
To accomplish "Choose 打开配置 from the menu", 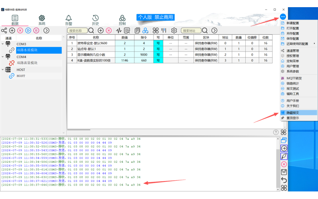I will (299, 28).
